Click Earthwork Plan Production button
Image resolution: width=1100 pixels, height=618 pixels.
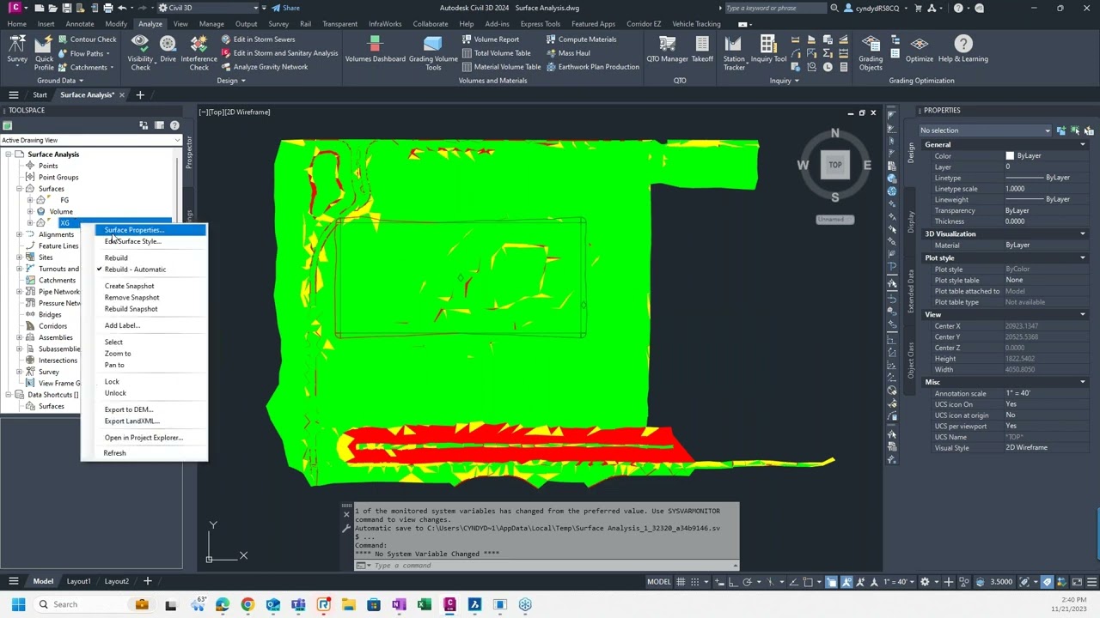[592, 67]
